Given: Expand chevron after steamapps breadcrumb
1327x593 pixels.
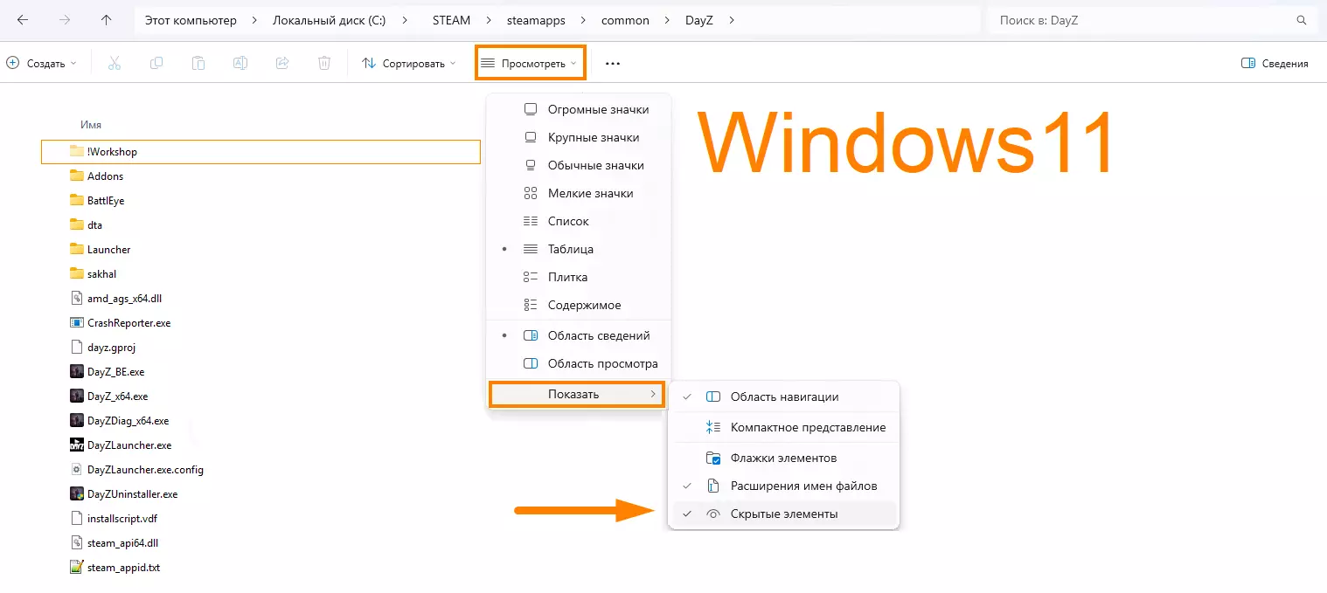Looking at the screenshot, I should (584, 20).
